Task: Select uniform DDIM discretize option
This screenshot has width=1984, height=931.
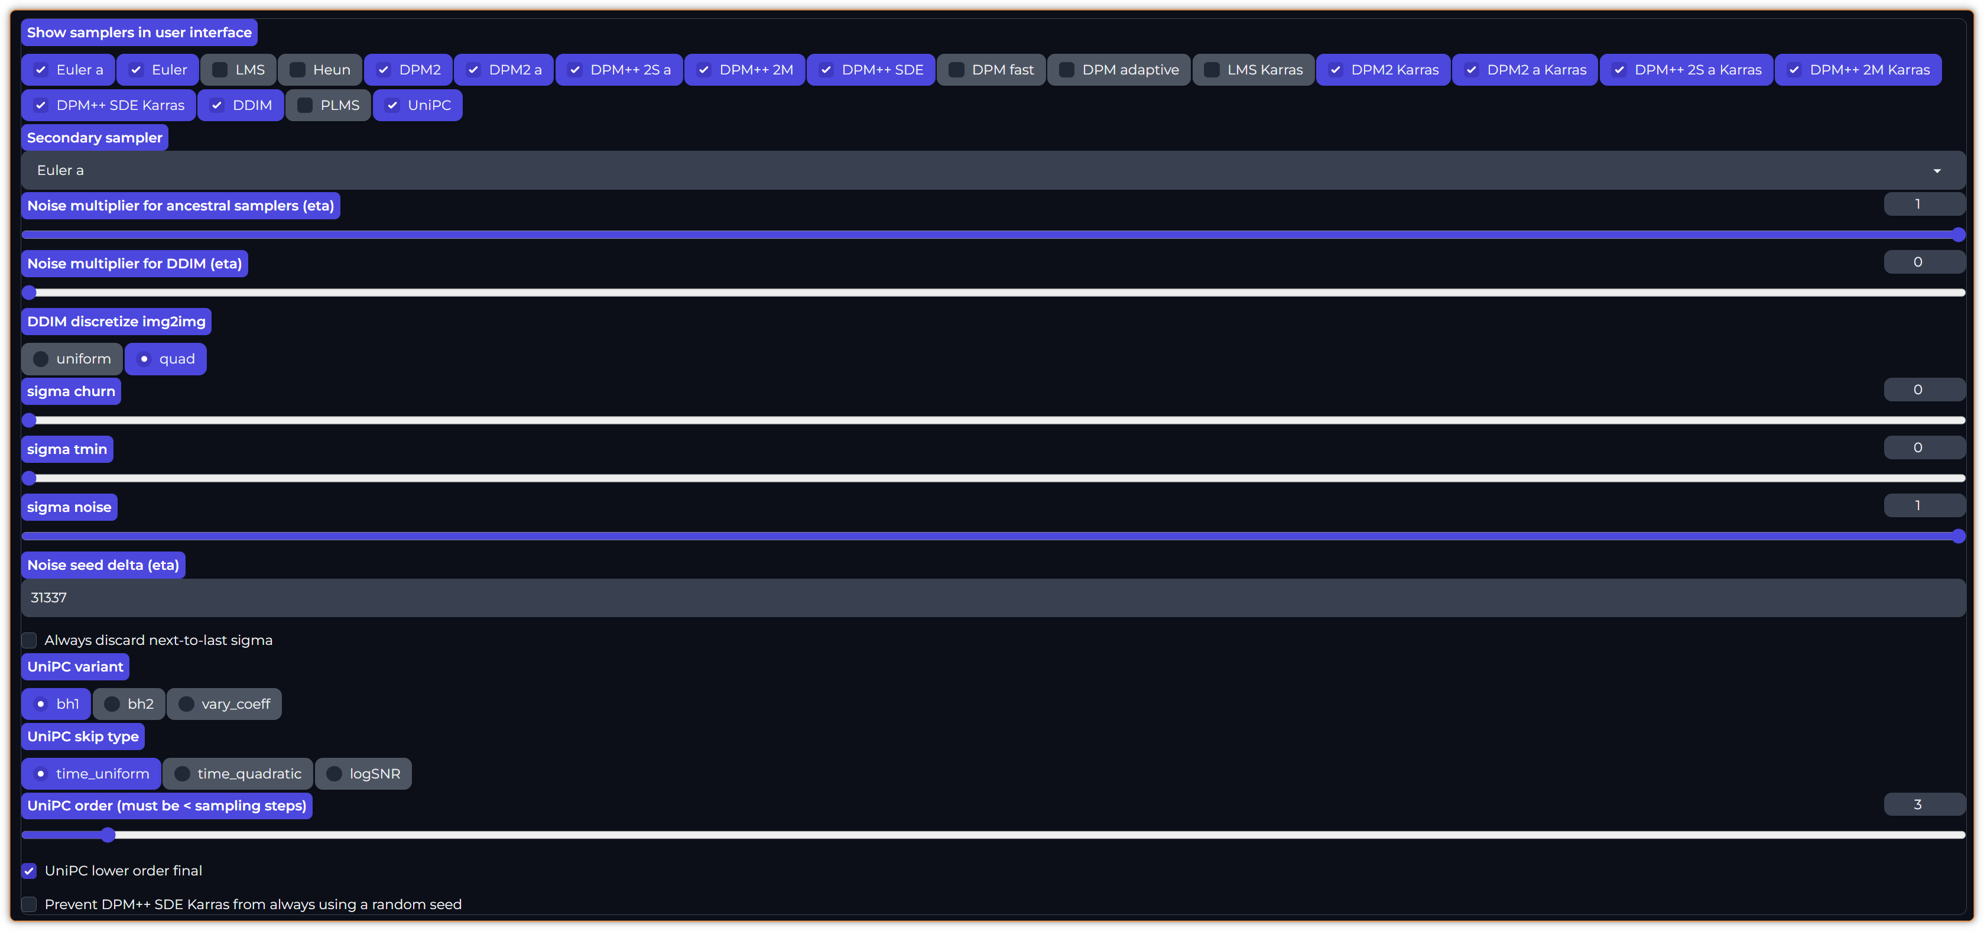Action: pos(41,359)
